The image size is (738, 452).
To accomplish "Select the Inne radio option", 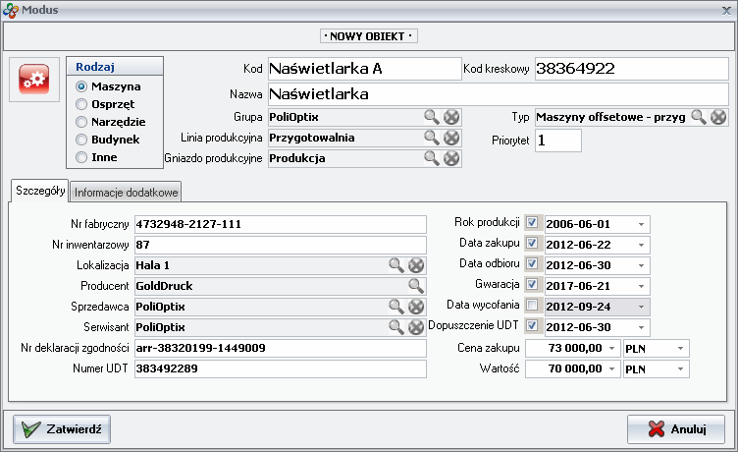I will (x=81, y=157).
